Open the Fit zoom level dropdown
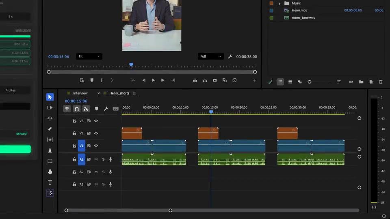Screen dimensions: 390x219 89,56
